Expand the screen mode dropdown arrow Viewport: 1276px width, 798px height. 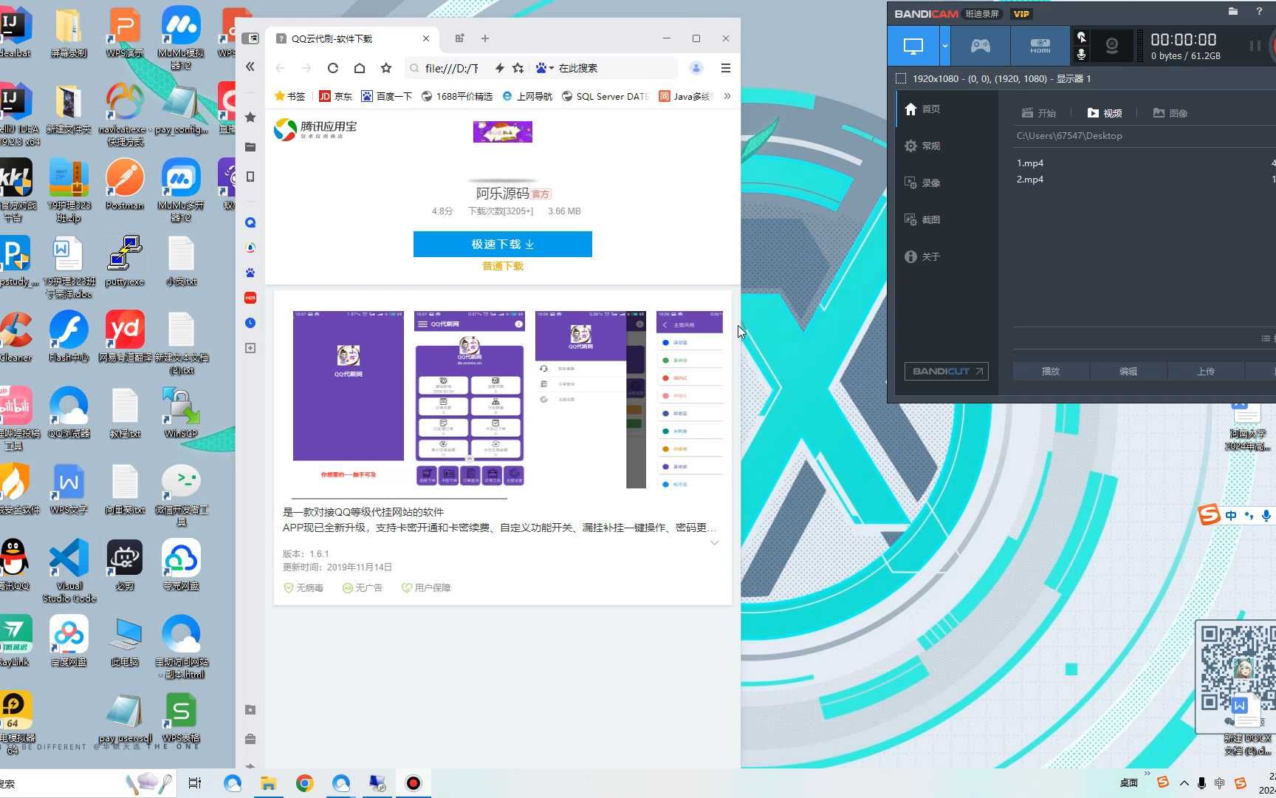944,46
